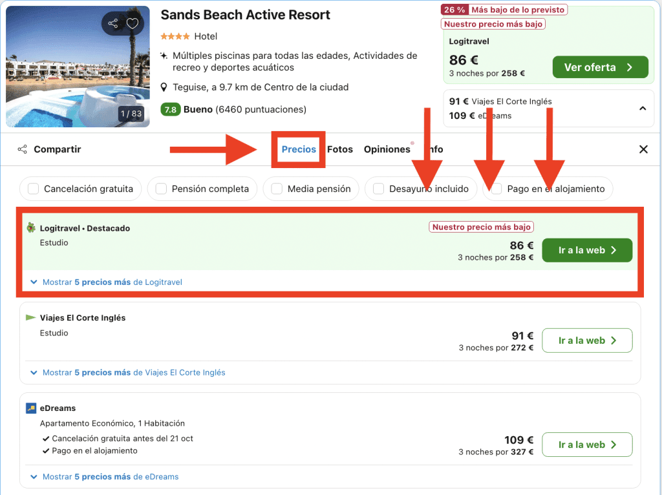The image size is (662, 495).
Task: Click the 26 % Más bajo de lo previsto badge
Action: (504, 10)
